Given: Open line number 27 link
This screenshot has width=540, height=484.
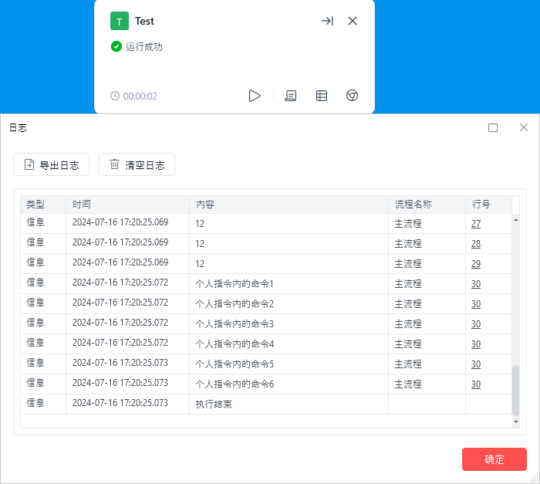Looking at the screenshot, I should (x=476, y=224).
